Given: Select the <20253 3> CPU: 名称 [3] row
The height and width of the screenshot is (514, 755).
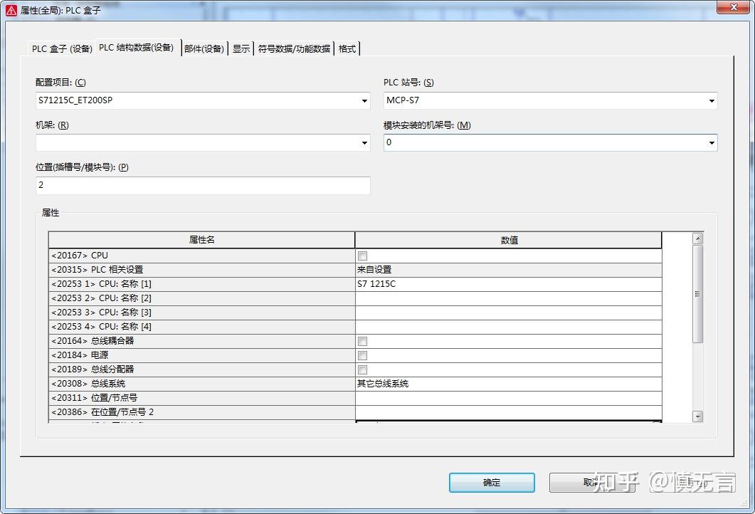Looking at the screenshot, I should 202,313.
